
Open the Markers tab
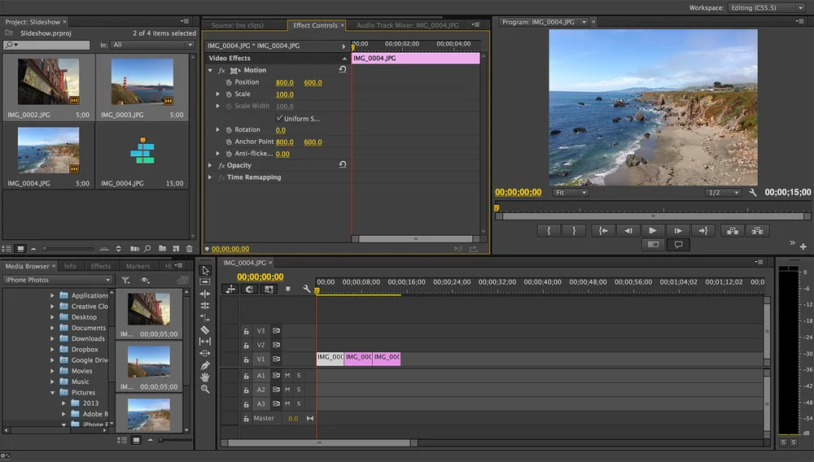click(x=138, y=266)
